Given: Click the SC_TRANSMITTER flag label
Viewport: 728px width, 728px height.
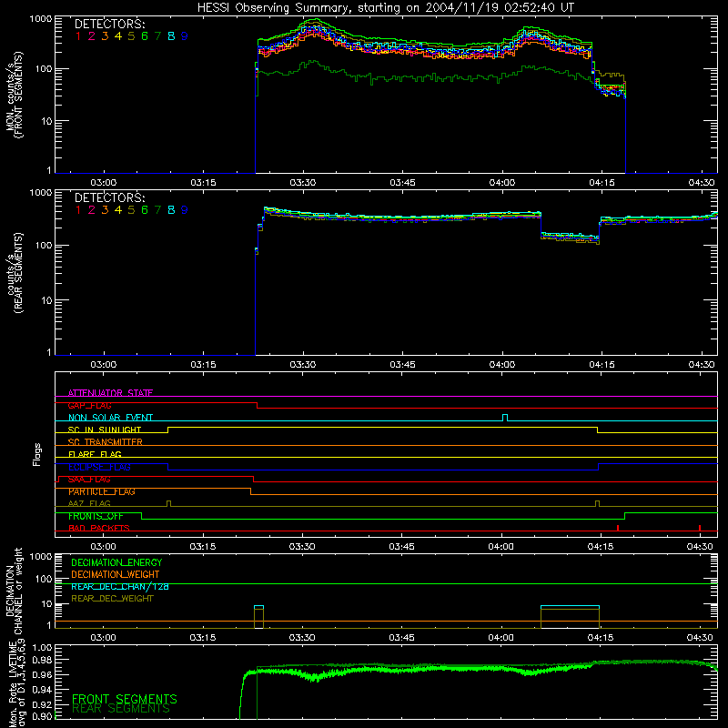Looking at the screenshot, I should tap(106, 442).
